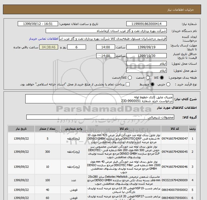
Task: Click the response deadline time field on the 1399/09/19 row
Action: pos(106,47)
